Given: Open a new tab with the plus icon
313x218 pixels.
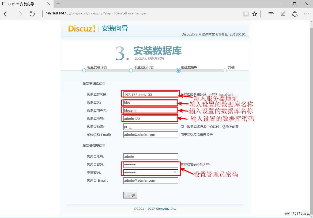Looking at the screenshot, I should 58,4.
